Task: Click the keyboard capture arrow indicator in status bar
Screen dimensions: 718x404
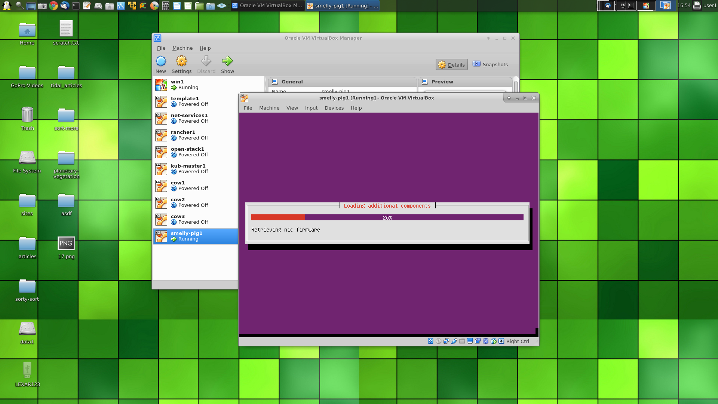Action: [501, 341]
